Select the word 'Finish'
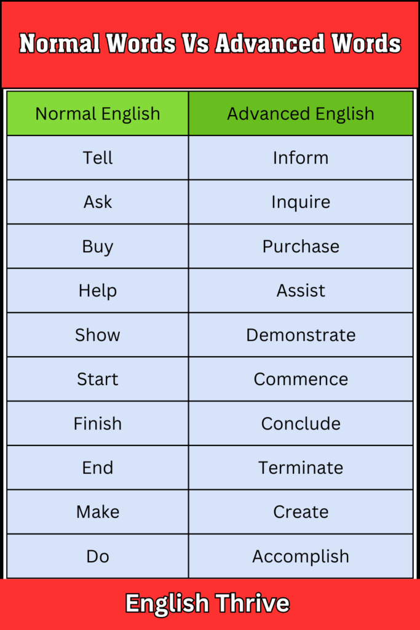The image size is (420, 630). [x=98, y=424]
